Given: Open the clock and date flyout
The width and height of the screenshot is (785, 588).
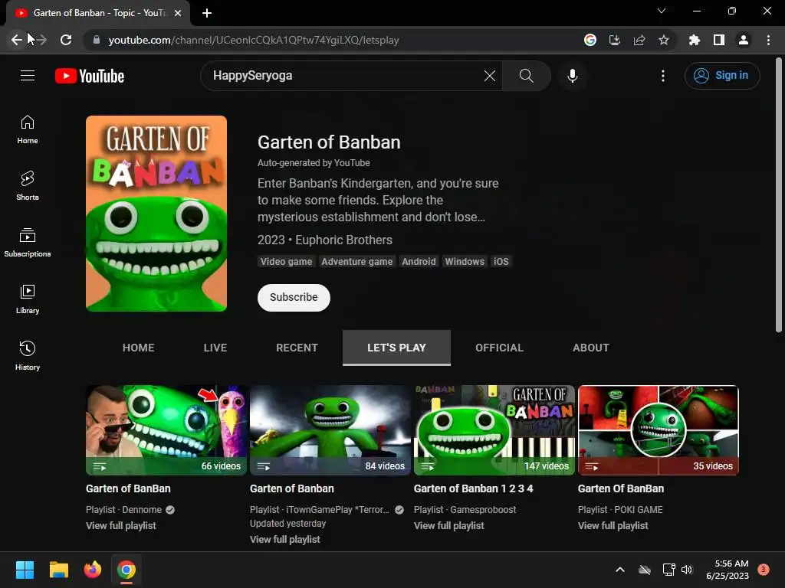Looking at the screenshot, I should 728,570.
